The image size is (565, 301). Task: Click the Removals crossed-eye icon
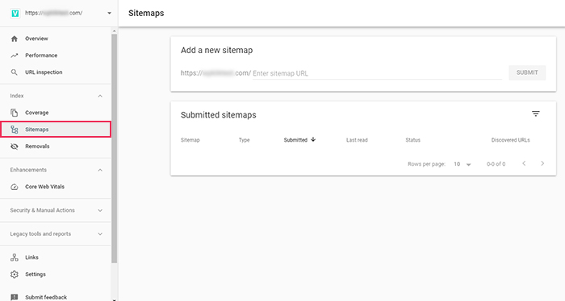click(14, 146)
